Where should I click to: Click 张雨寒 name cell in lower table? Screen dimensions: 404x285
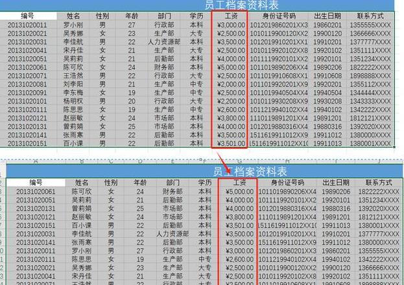click(x=82, y=242)
